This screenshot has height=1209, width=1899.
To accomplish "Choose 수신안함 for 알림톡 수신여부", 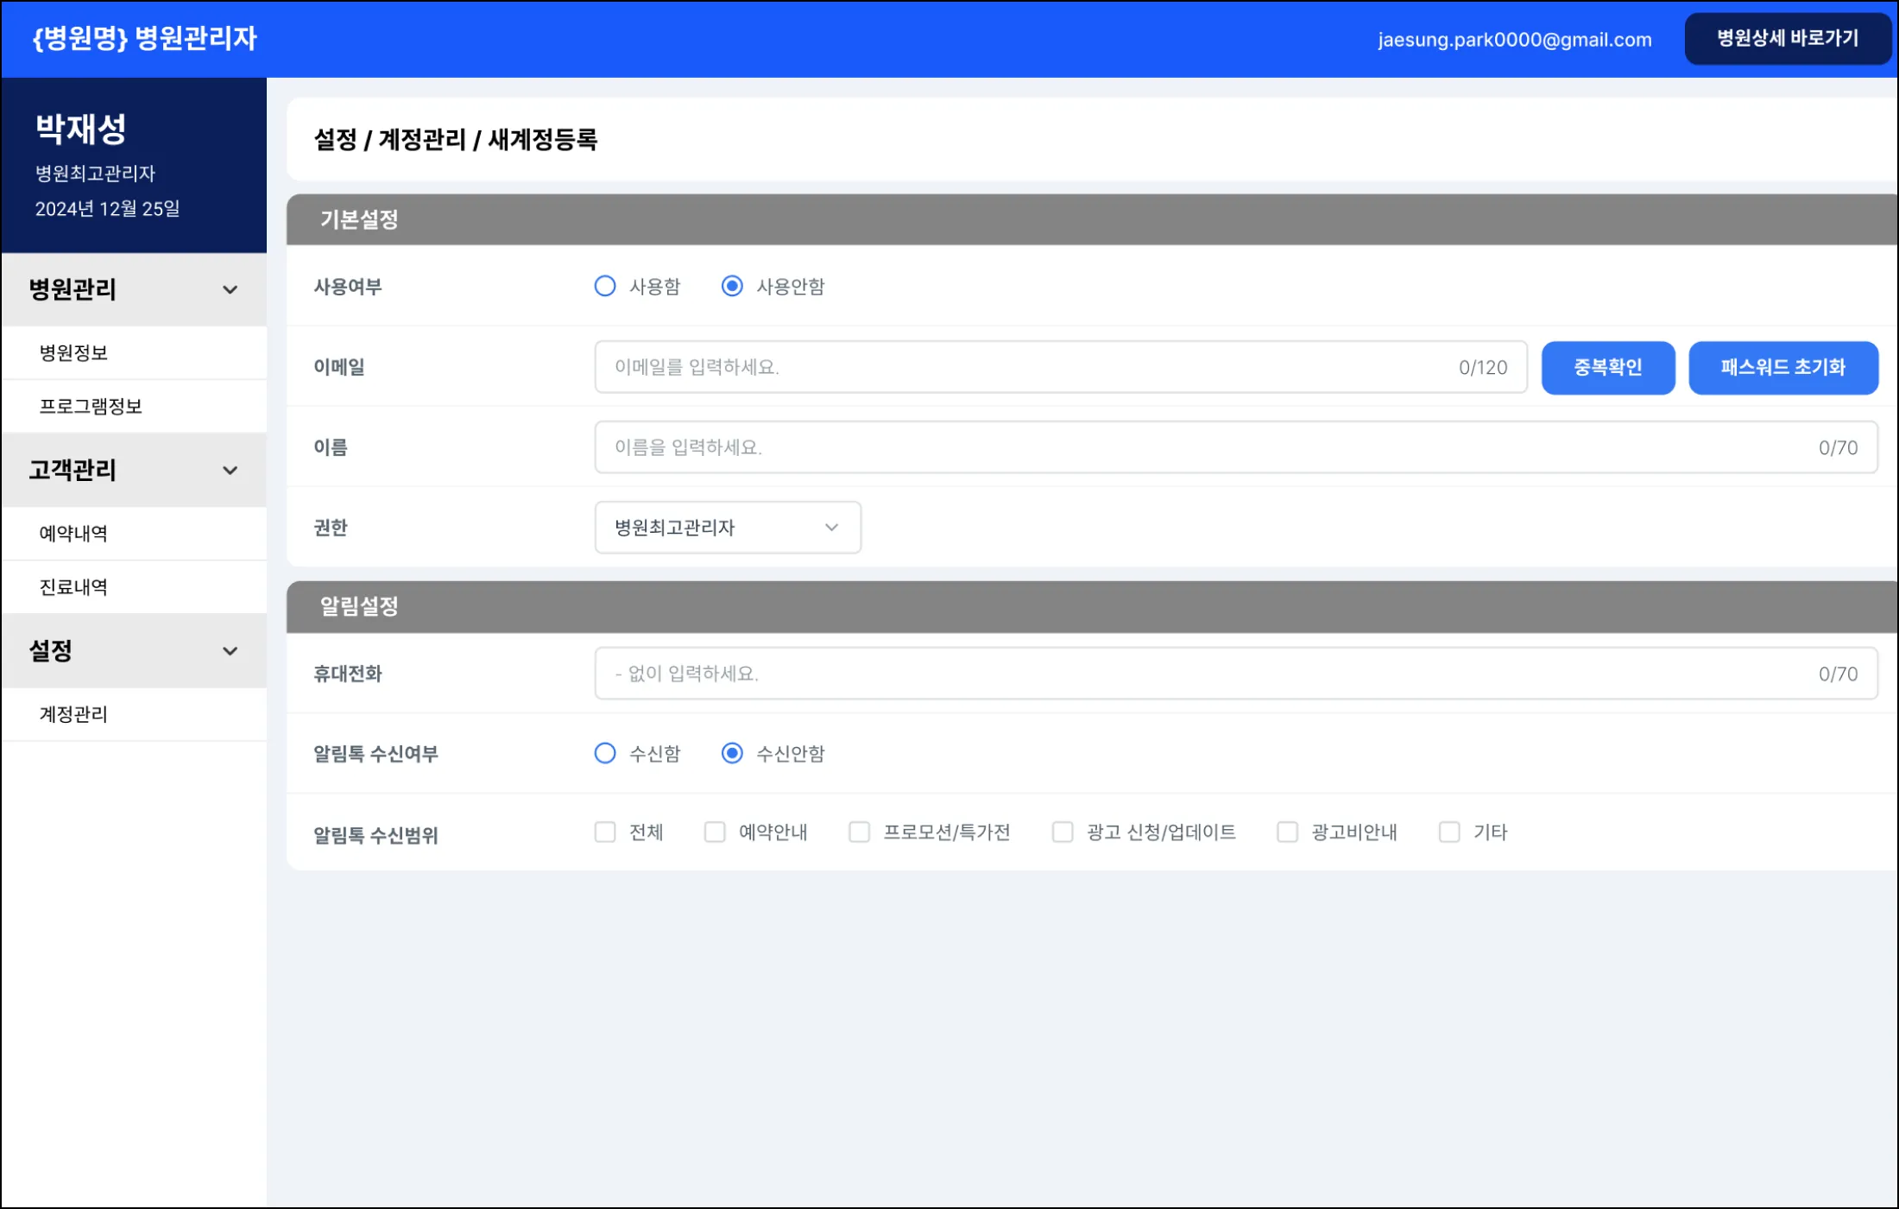I will [732, 754].
